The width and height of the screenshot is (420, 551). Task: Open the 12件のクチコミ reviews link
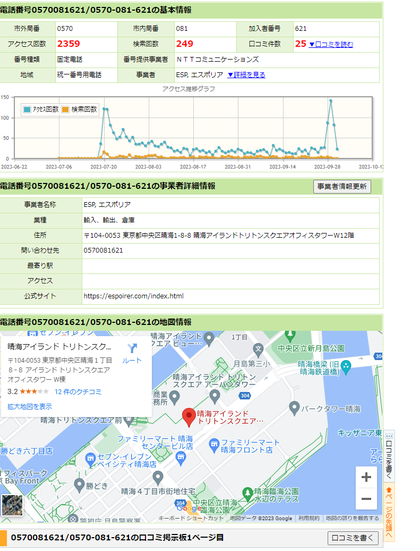point(78,392)
